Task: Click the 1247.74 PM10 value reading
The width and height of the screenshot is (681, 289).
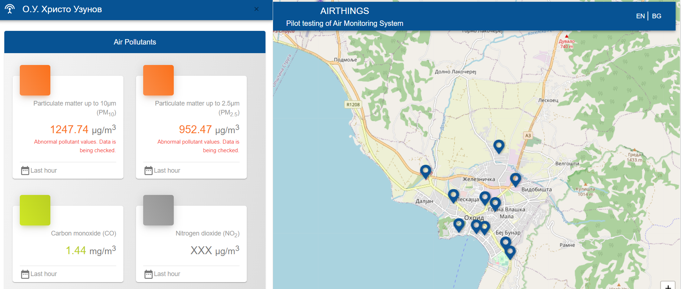Action: click(x=69, y=129)
